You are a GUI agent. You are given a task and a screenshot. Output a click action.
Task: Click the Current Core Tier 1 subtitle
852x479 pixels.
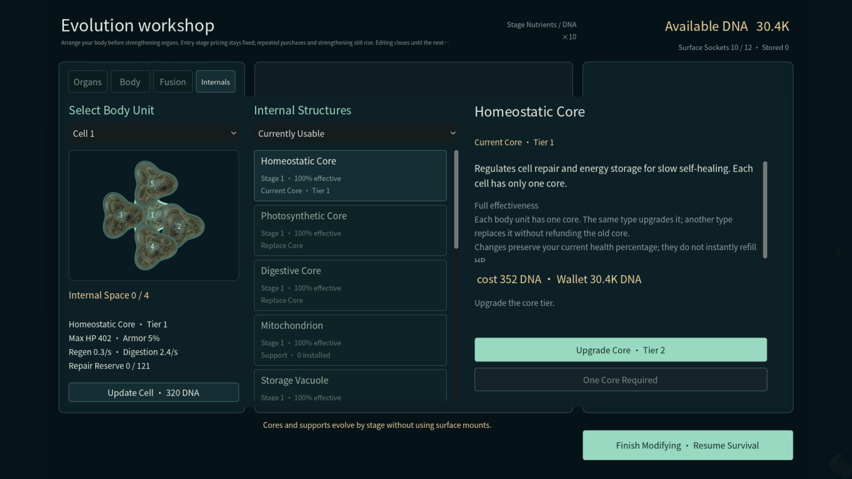coord(514,142)
